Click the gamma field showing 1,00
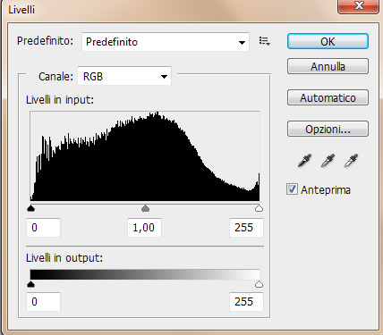The width and height of the screenshot is (383, 335). point(144,228)
